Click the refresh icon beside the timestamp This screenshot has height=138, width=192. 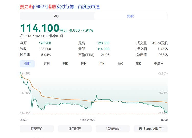coord(22,36)
